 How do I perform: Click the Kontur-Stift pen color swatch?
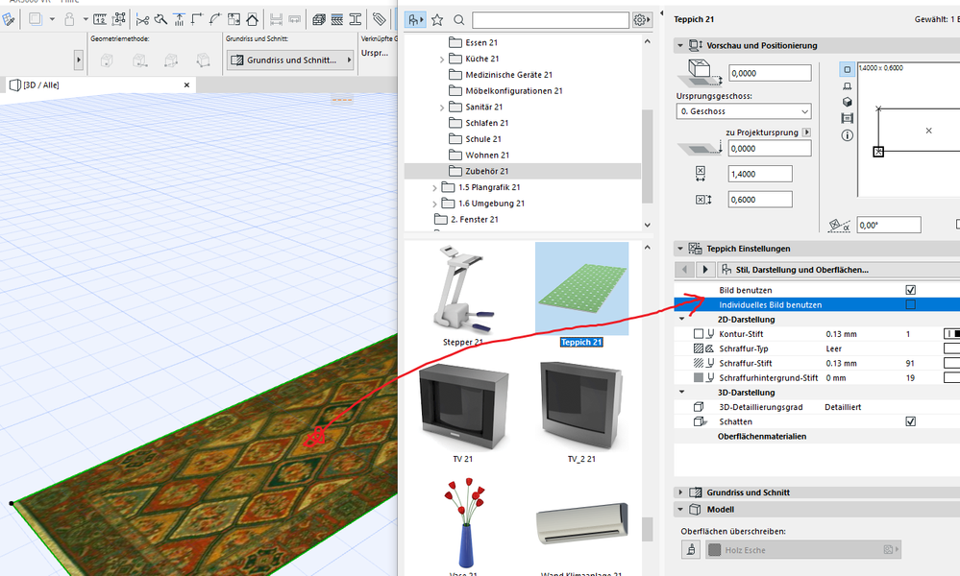click(x=951, y=334)
